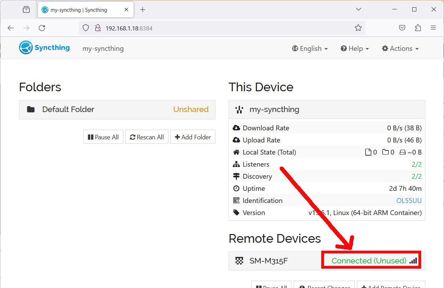Click the Syncthing logo in the header

[25, 47]
